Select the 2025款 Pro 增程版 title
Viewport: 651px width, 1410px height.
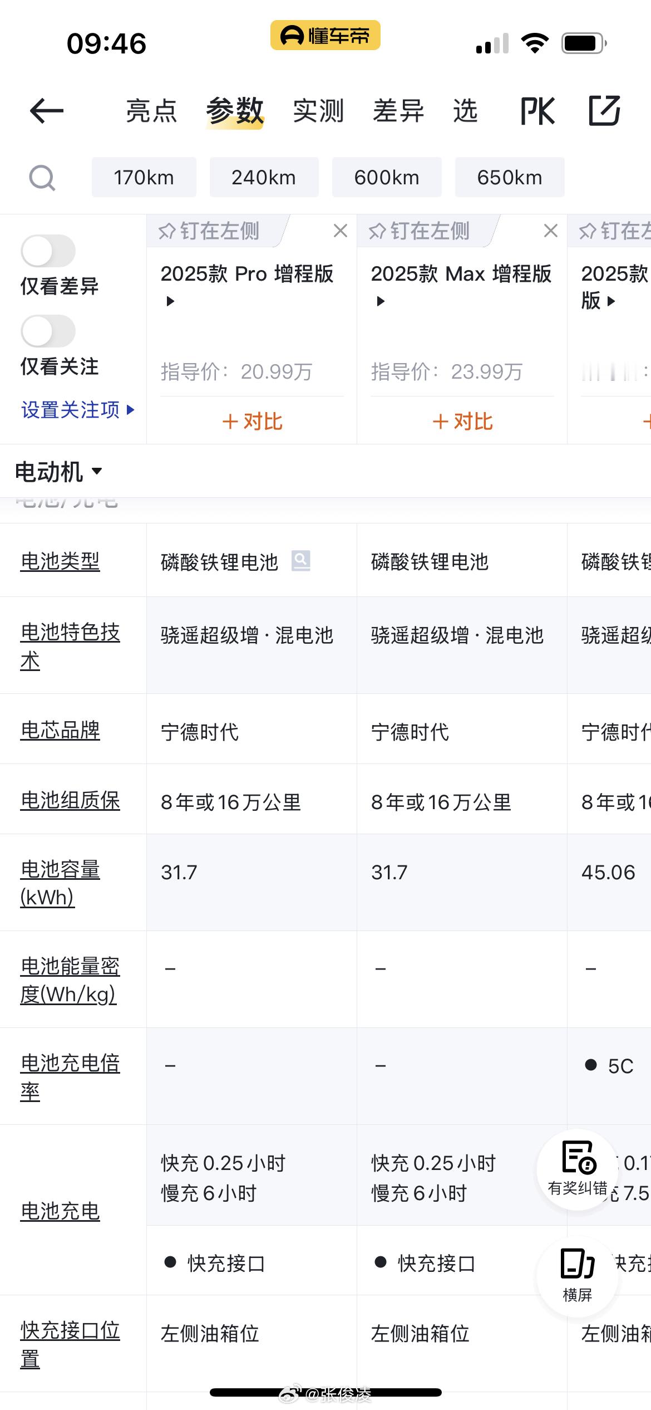pos(247,274)
